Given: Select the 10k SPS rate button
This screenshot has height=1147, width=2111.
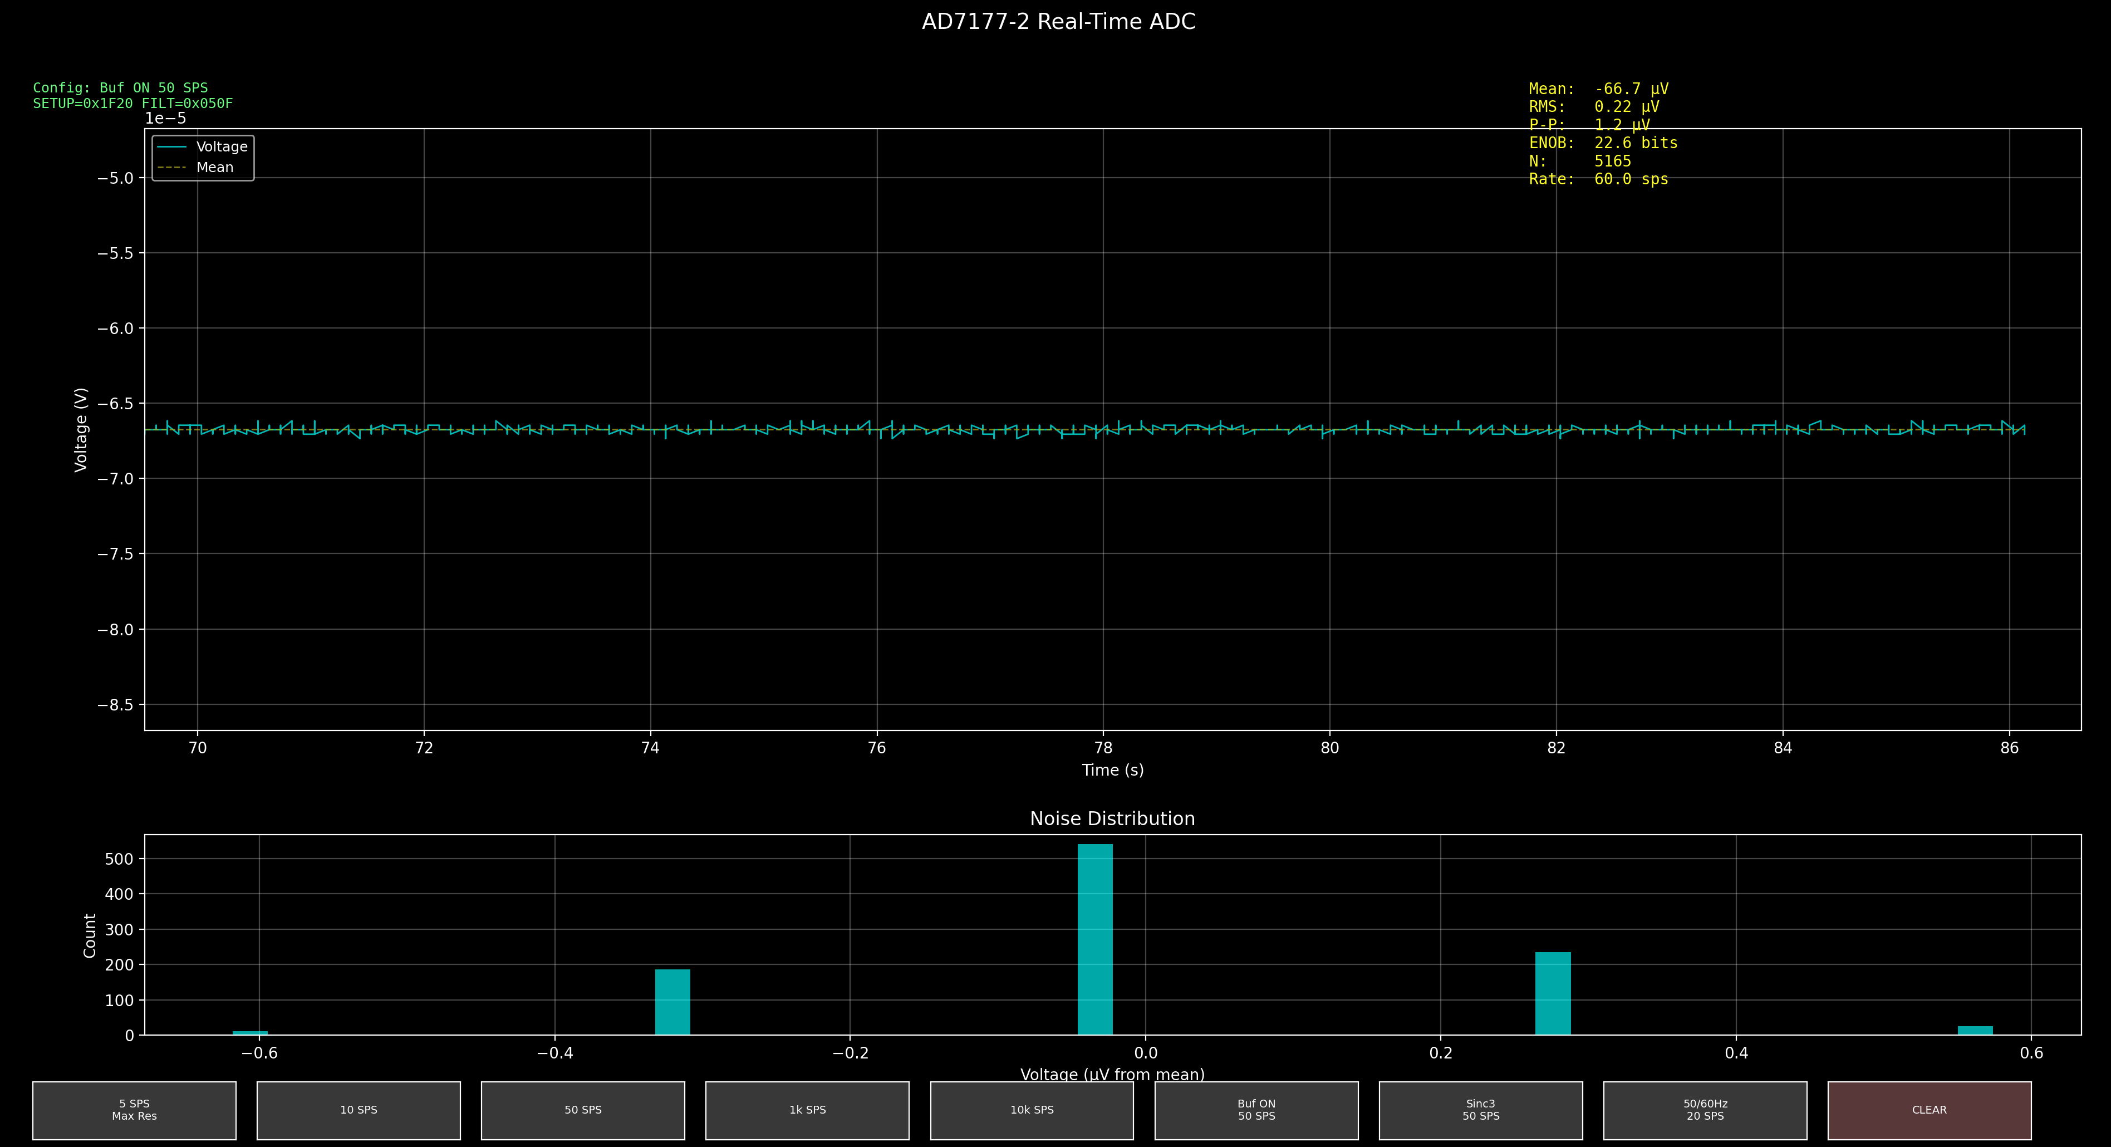Looking at the screenshot, I should pos(1032,1110).
